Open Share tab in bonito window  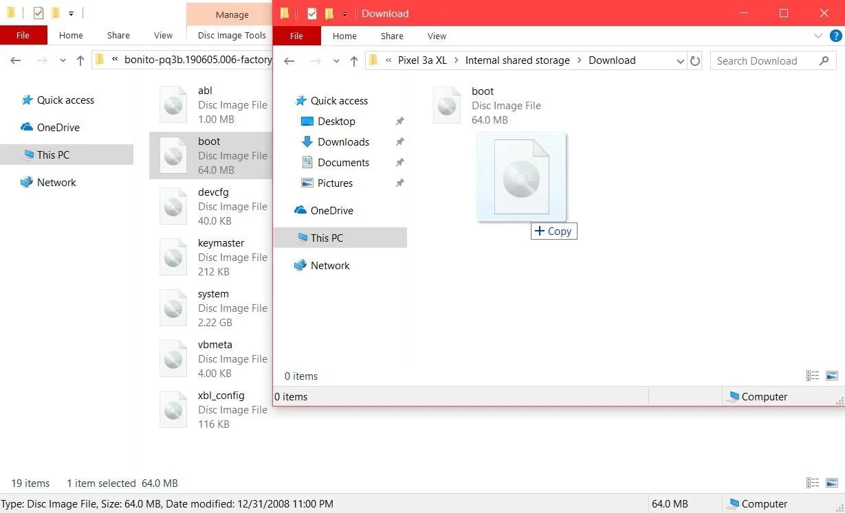tap(118, 35)
